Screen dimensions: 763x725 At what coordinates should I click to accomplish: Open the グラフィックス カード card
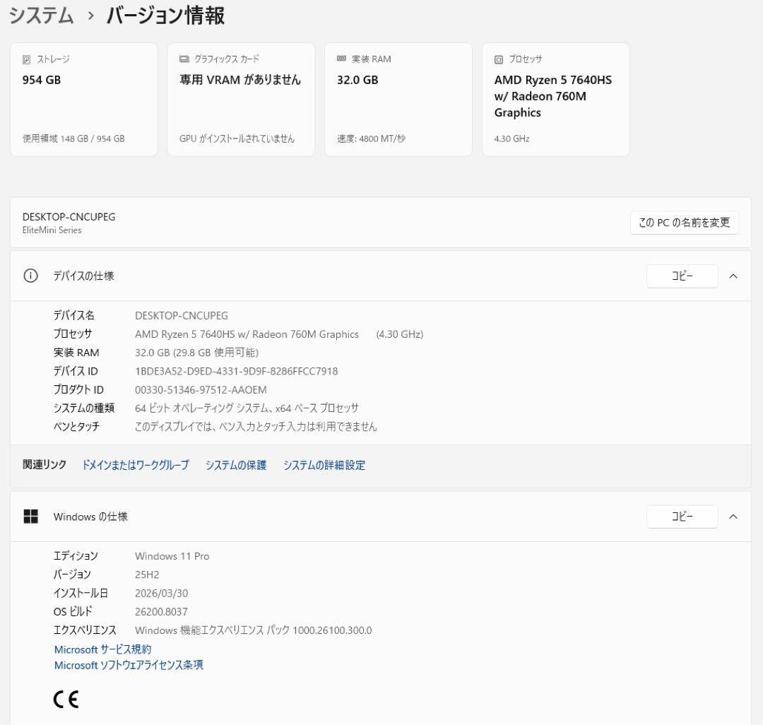pyautogui.click(x=241, y=100)
